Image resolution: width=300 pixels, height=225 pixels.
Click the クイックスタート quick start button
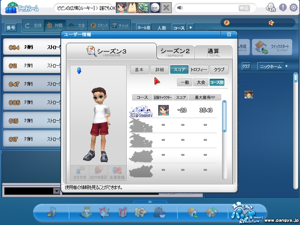(x=272, y=47)
